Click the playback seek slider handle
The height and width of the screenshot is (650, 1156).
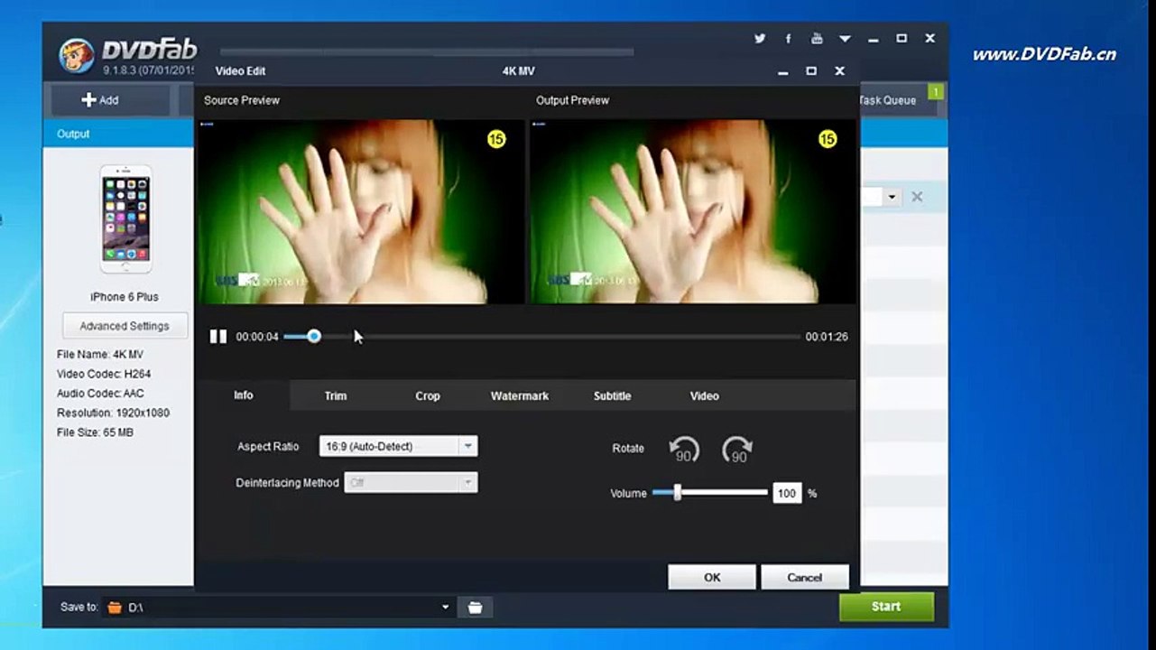click(x=313, y=337)
